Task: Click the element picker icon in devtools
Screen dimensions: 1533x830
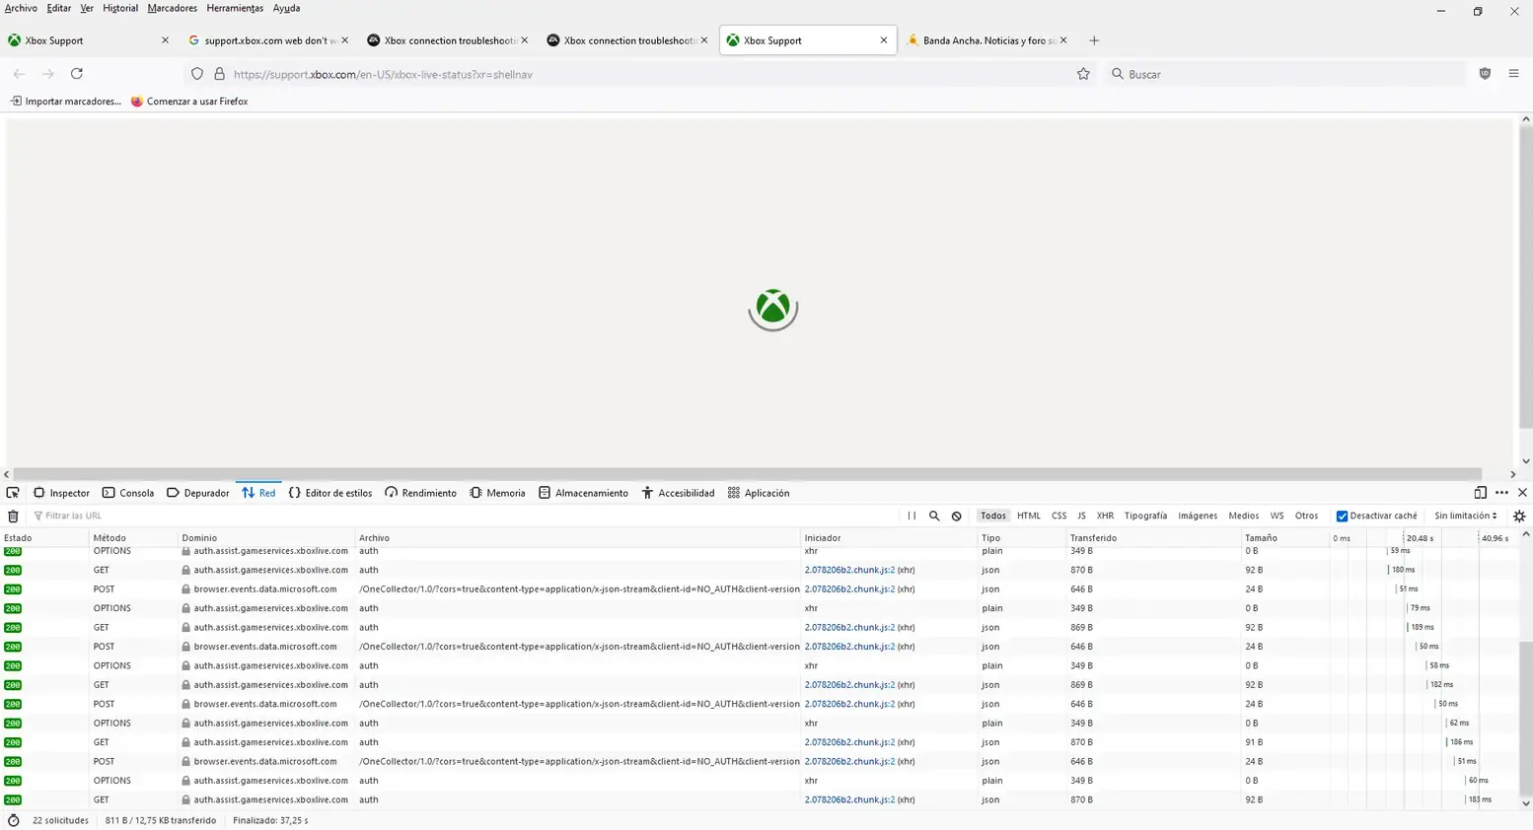Action: pos(13,493)
